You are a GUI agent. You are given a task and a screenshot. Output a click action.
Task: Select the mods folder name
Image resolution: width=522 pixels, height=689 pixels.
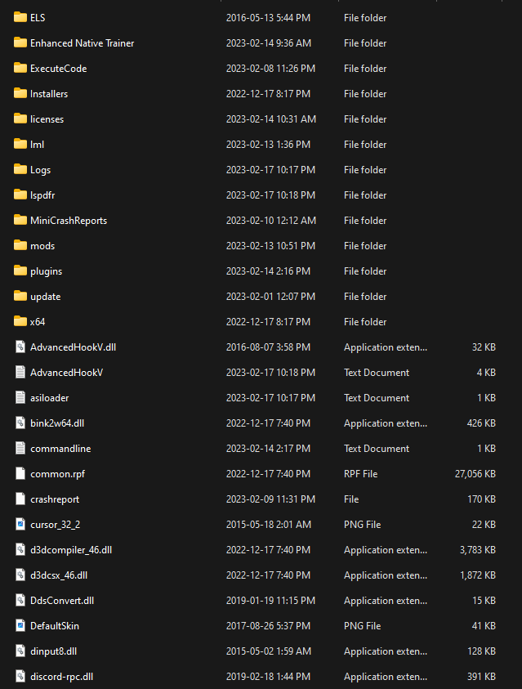tap(42, 246)
